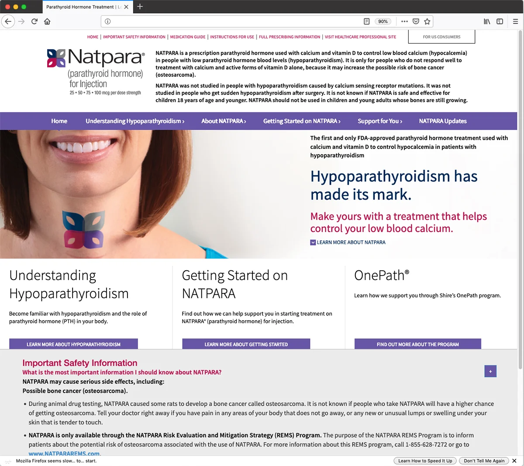Open IMPORTANT SAFETY INFORMATION top link
The height and width of the screenshot is (466, 524).
134,37
